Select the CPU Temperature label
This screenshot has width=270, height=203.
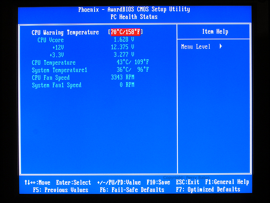[x=54, y=63]
